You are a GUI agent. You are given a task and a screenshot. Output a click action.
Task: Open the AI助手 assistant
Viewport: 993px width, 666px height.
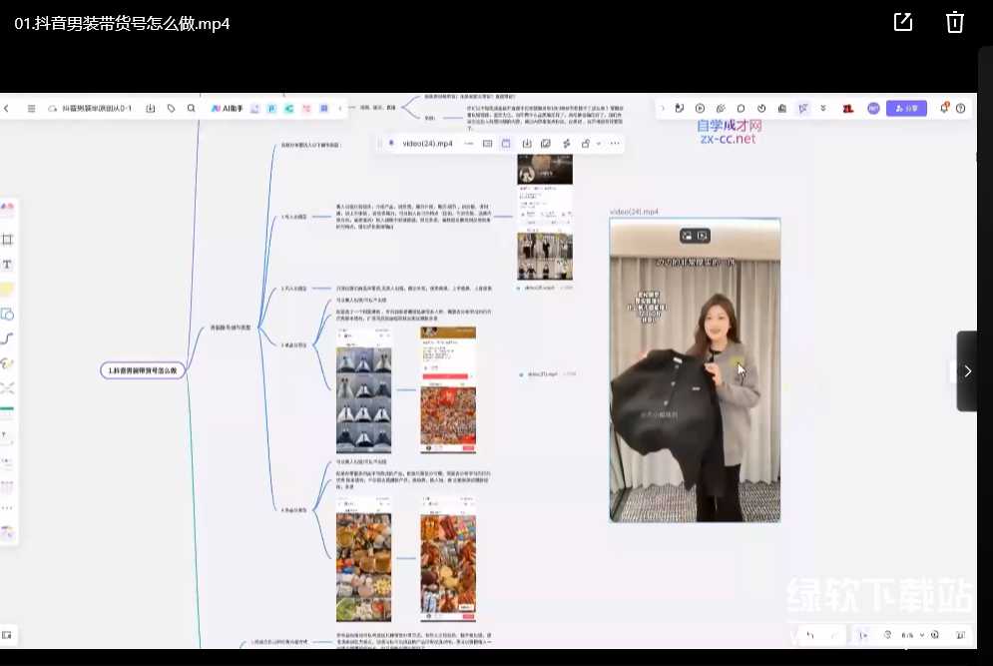pyautogui.click(x=227, y=108)
